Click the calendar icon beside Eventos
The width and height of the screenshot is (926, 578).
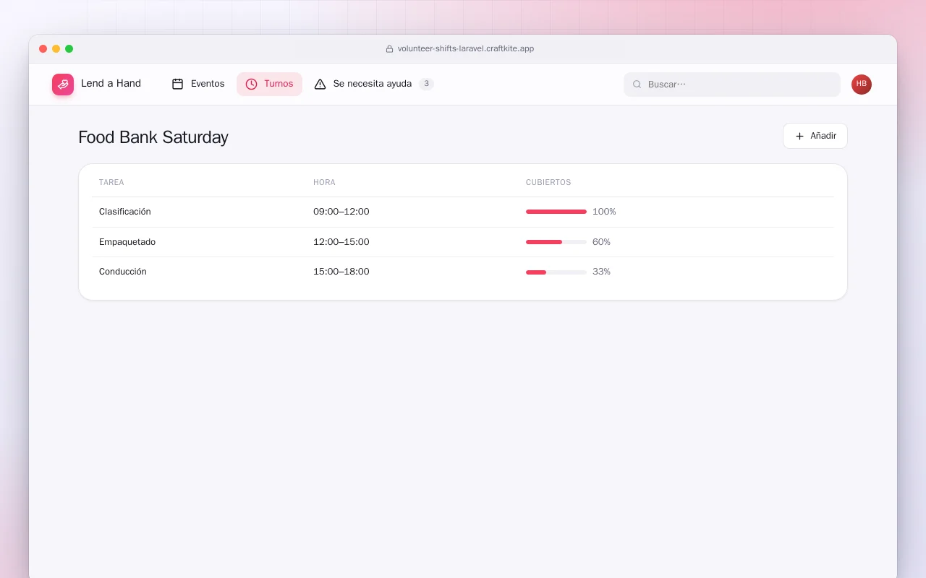point(177,84)
